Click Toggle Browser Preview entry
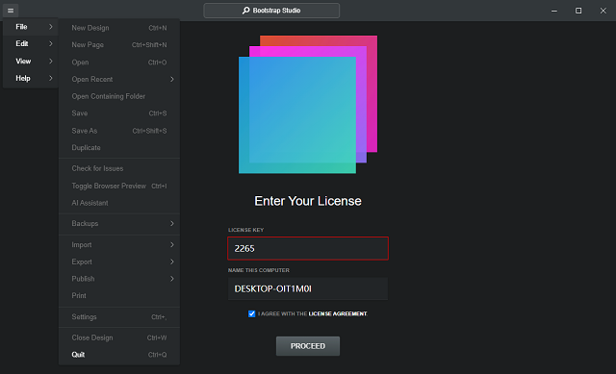 click(119, 186)
